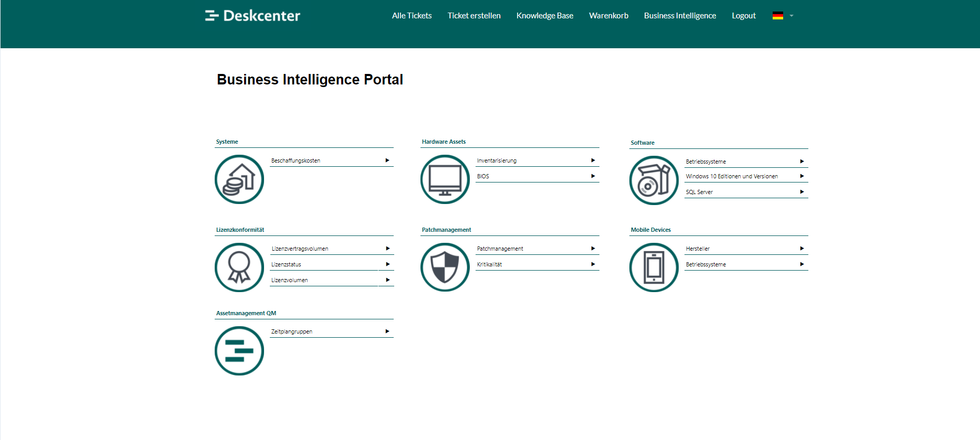The width and height of the screenshot is (980, 440).
Task: Open the Warenkorb page
Action: tap(609, 16)
